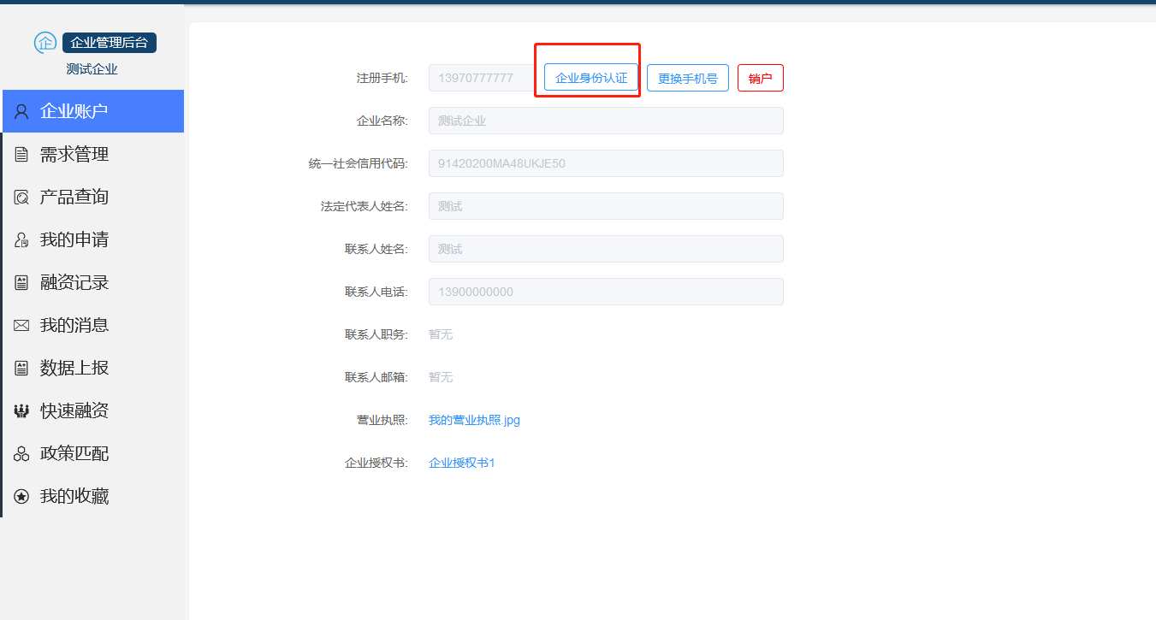Click the 营业执照 label
The width and height of the screenshot is (1156, 620).
382,420
